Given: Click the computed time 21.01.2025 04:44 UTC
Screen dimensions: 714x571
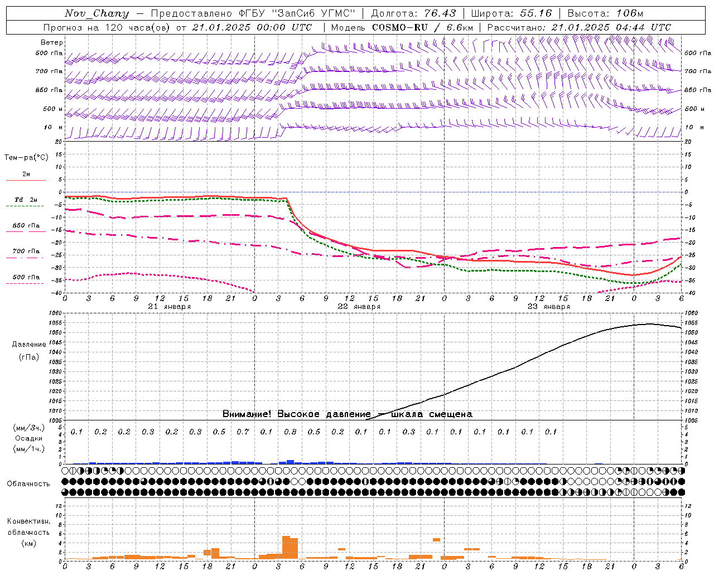Looking at the screenshot, I should click(x=611, y=27).
